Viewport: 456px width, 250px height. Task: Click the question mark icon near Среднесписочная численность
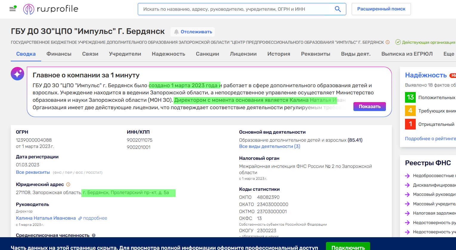[94, 235]
